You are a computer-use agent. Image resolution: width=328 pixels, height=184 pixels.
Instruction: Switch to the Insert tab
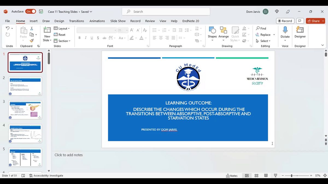tap(34, 21)
